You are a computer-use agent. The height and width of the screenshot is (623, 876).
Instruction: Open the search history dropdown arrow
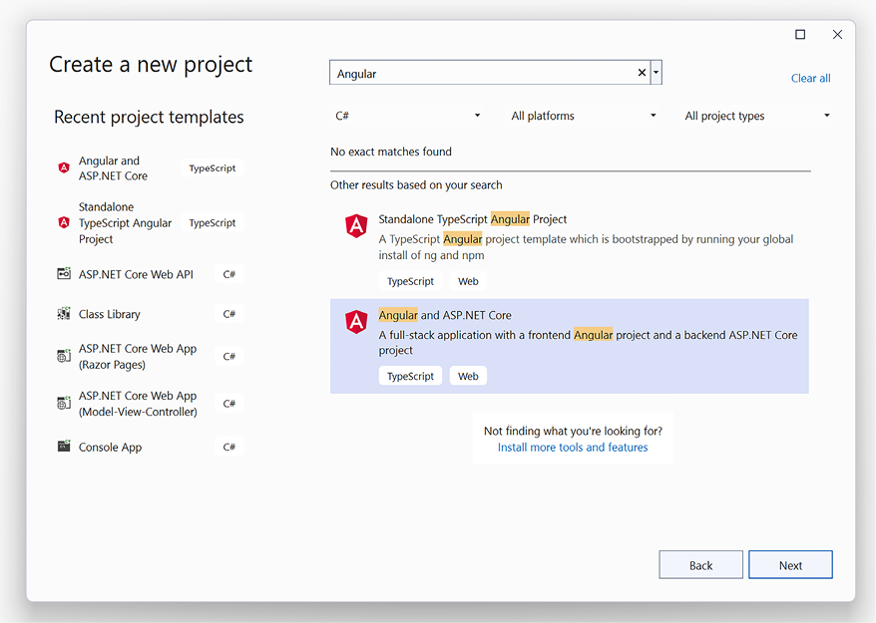pyautogui.click(x=657, y=73)
